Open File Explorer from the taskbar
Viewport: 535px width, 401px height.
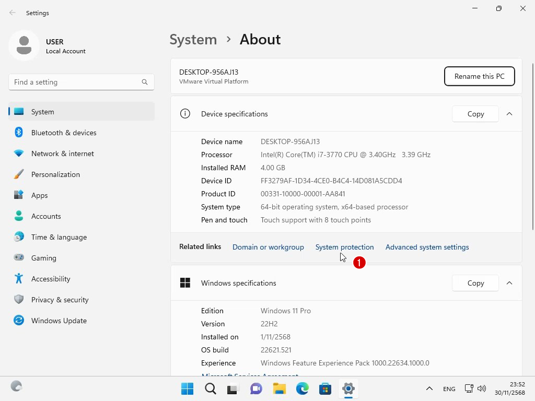click(280, 388)
